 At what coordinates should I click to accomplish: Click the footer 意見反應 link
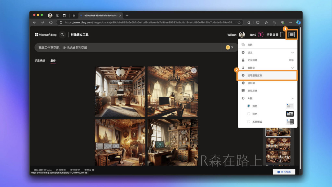(x=89, y=170)
